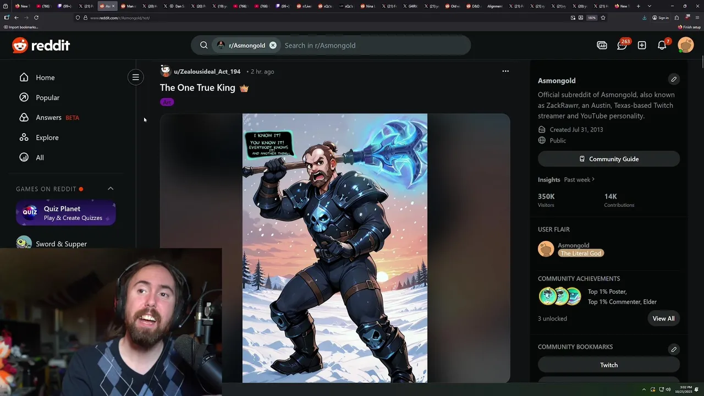704x396 pixels.
Task: Open the post's cartoon warrior image
Action: point(335,248)
